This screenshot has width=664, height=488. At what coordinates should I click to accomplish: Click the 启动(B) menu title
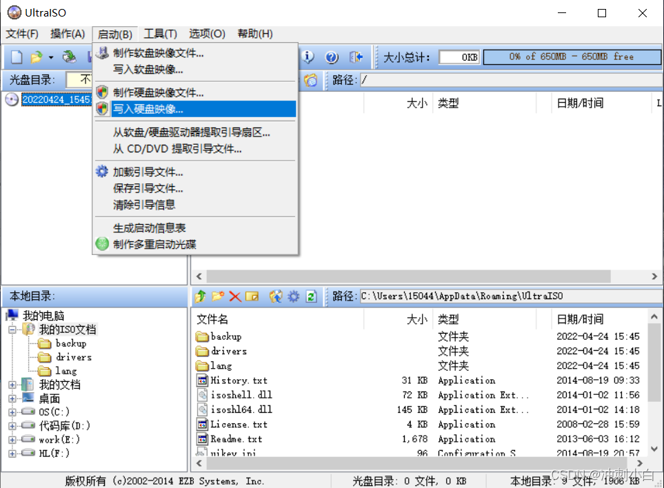(x=114, y=34)
